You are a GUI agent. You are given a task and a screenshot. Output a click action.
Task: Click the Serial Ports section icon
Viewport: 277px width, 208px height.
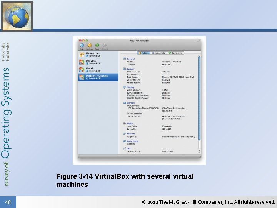pos(124,141)
